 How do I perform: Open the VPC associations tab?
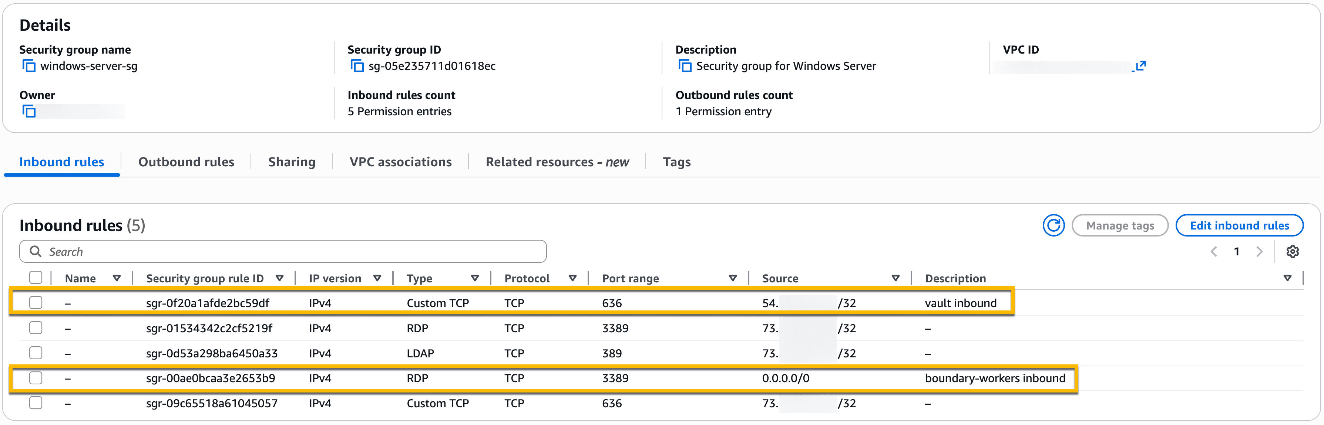click(x=400, y=162)
